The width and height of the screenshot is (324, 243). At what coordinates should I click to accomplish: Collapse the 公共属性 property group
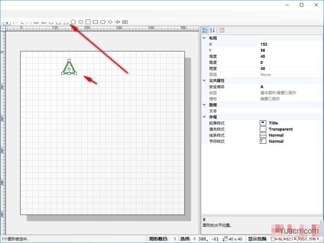pyautogui.click(x=204, y=81)
